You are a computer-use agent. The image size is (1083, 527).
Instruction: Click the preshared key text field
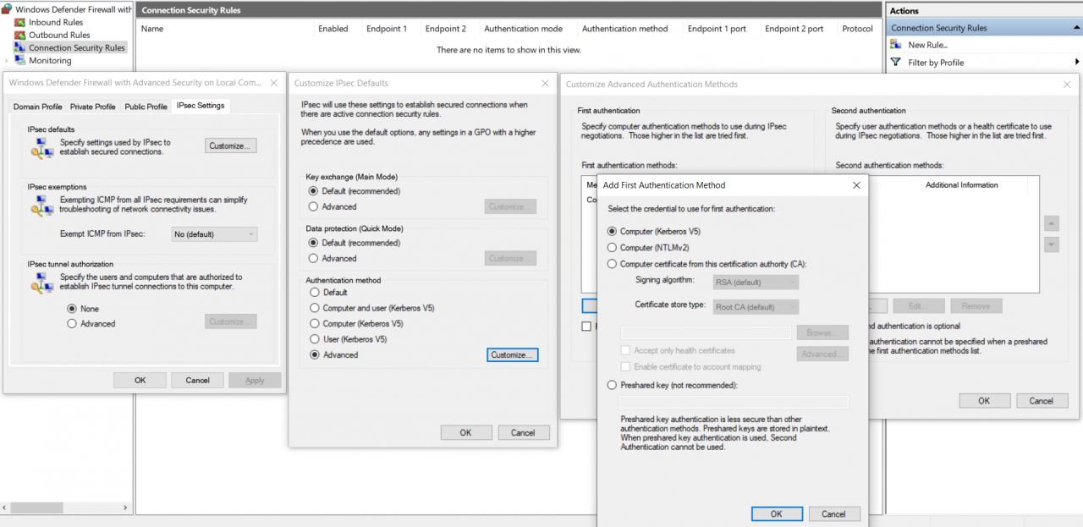click(734, 403)
